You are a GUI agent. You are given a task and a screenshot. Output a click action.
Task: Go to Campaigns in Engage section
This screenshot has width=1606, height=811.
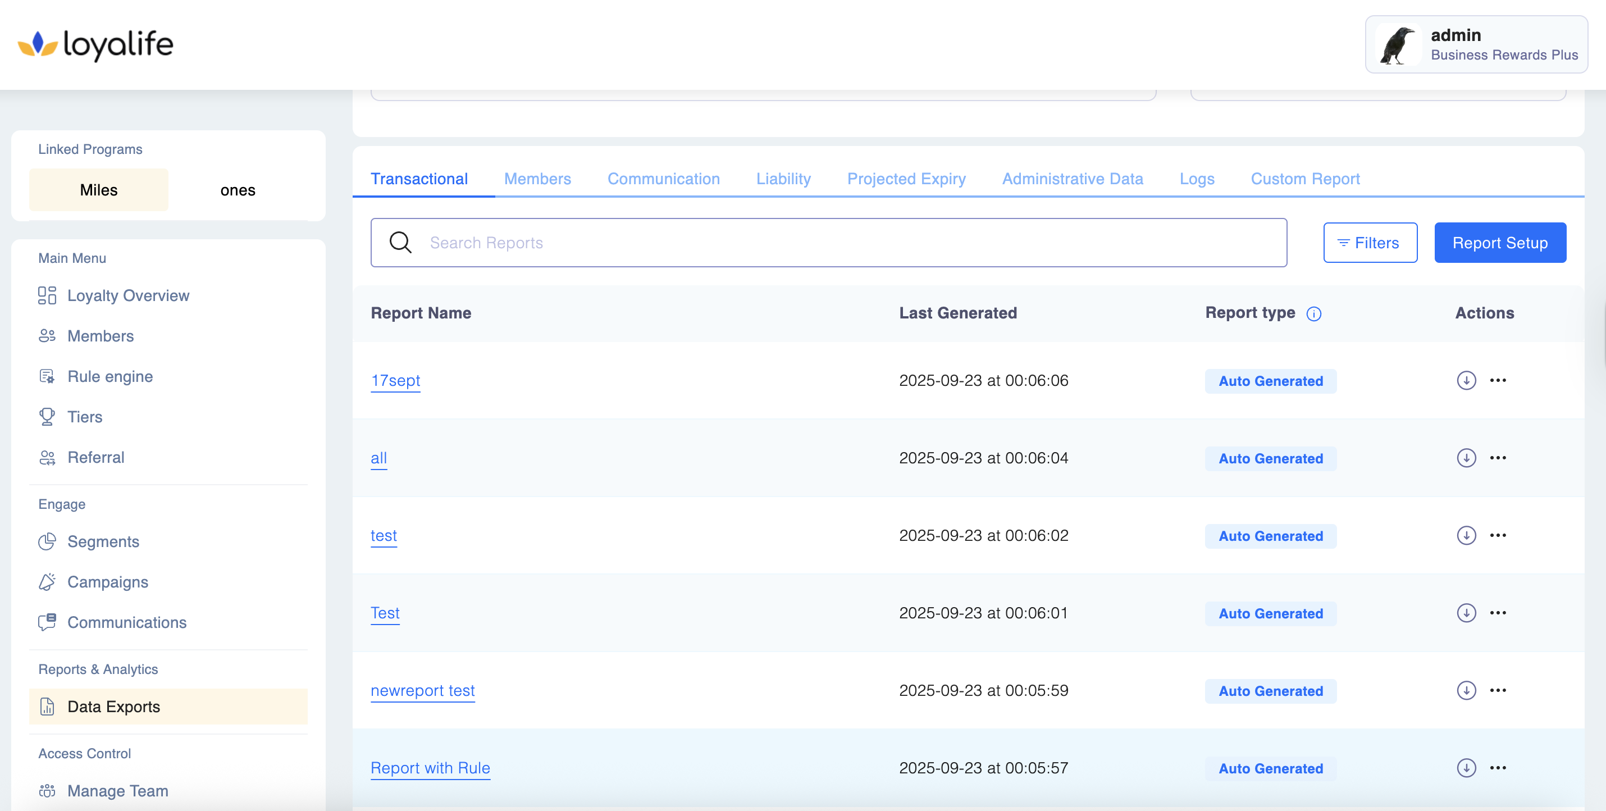(x=107, y=582)
